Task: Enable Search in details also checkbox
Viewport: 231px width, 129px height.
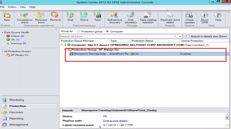Action: tap(188, 36)
